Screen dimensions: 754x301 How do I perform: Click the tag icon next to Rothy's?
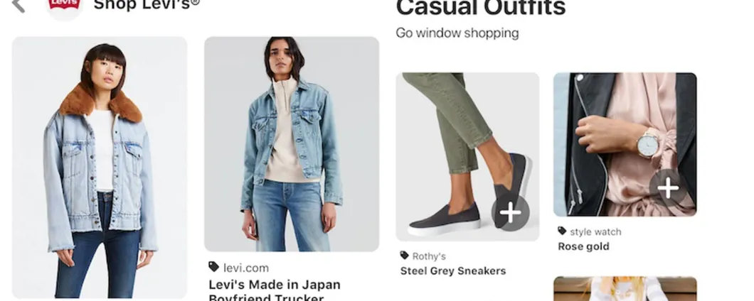tap(405, 256)
